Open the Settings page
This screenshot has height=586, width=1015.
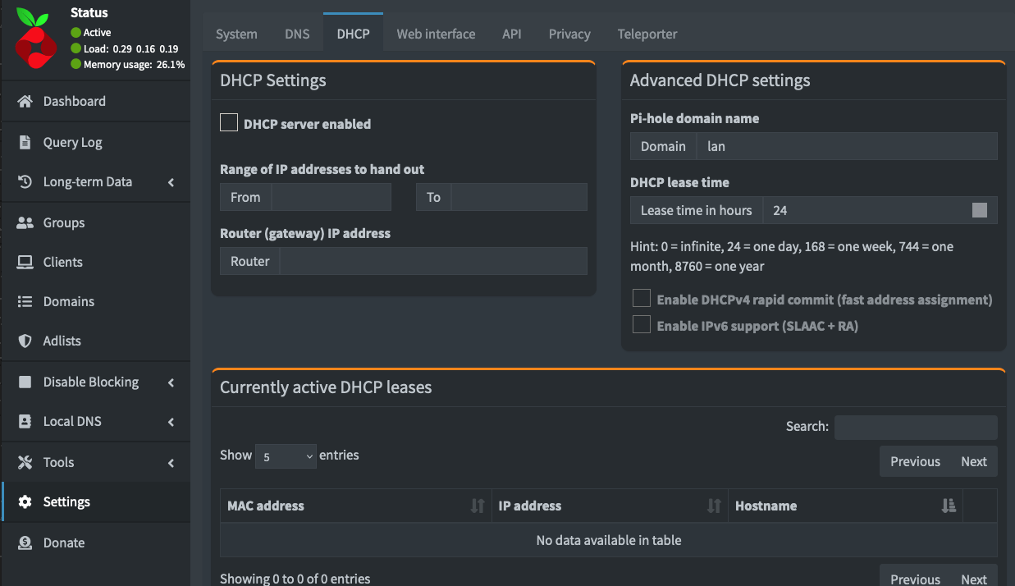(66, 501)
